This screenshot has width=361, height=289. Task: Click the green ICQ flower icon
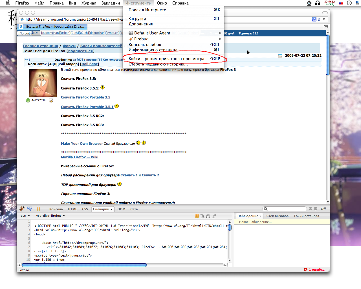coord(28,100)
